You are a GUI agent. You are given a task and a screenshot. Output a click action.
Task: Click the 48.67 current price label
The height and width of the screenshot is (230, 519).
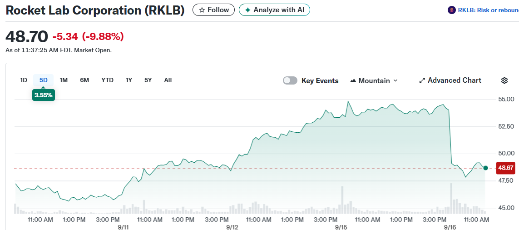pos(506,168)
